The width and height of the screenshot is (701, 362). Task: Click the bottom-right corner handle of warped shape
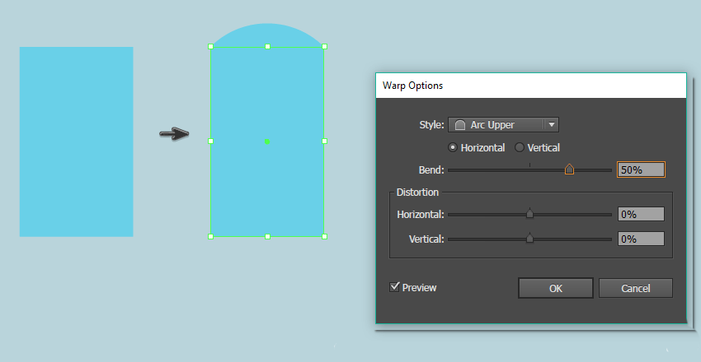pos(324,236)
